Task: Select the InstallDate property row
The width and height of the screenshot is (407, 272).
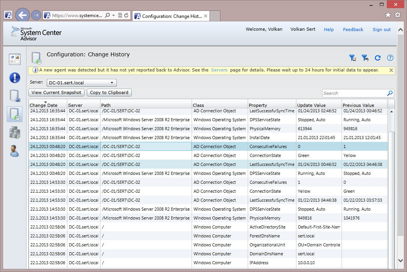Action: 208,138
